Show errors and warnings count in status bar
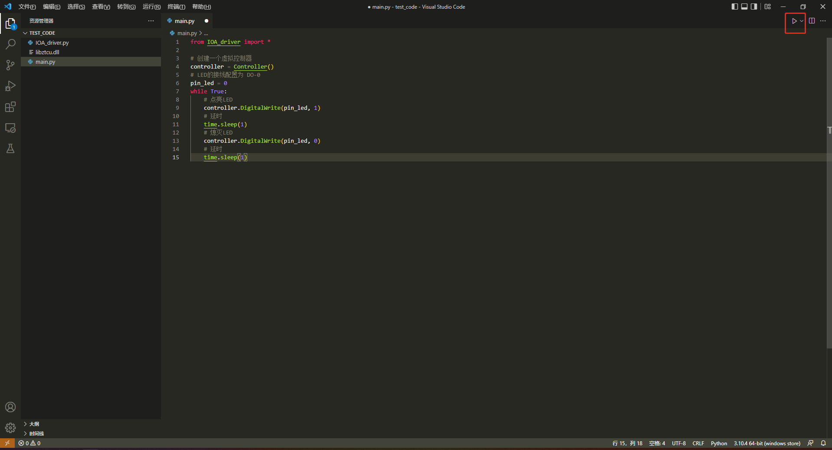This screenshot has width=832, height=450. (x=29, y=443)
